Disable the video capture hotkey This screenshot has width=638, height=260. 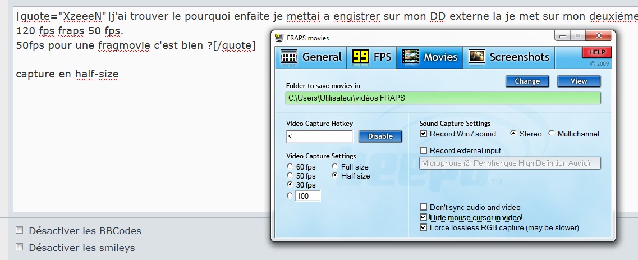pos(380,136)
